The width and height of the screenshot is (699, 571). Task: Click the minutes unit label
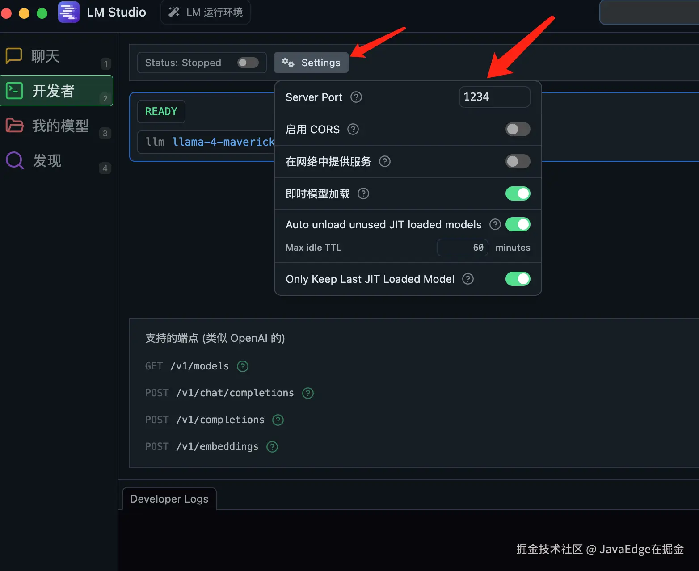[513, 248]
